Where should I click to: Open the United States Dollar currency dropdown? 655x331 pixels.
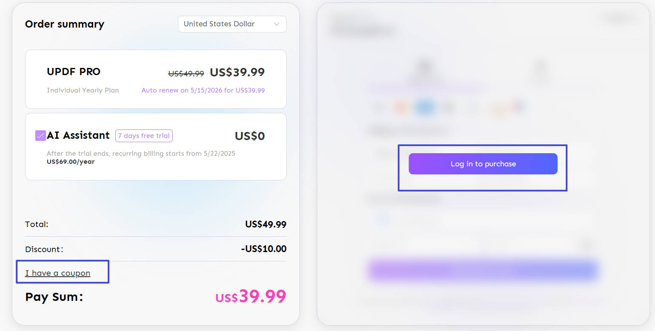pyautogui.click(x=225, y=24)
